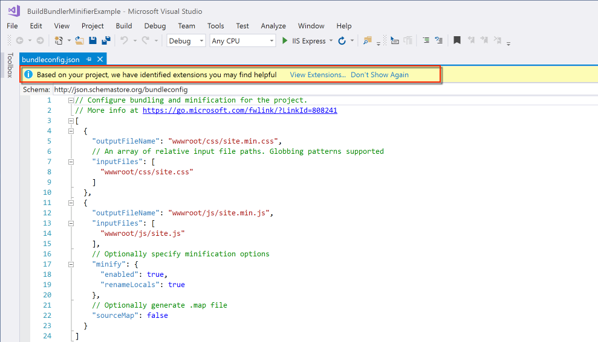Pin the bundleconfig.json tab
Viewport: 598px width, 342px height.
click(x=89, y=59)
